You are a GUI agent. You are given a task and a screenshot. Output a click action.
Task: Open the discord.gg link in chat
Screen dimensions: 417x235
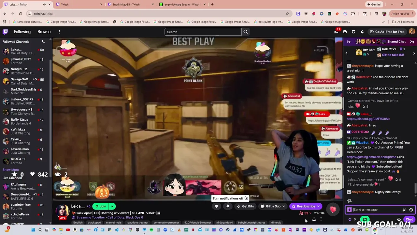pos(368,119)
